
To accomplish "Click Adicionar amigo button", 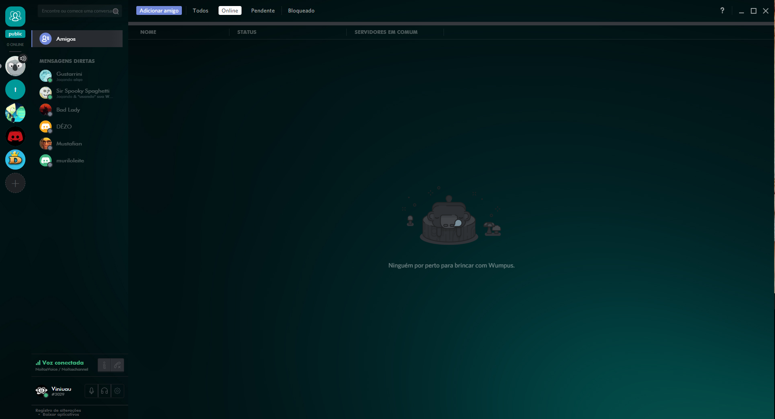I will point(159,10).
